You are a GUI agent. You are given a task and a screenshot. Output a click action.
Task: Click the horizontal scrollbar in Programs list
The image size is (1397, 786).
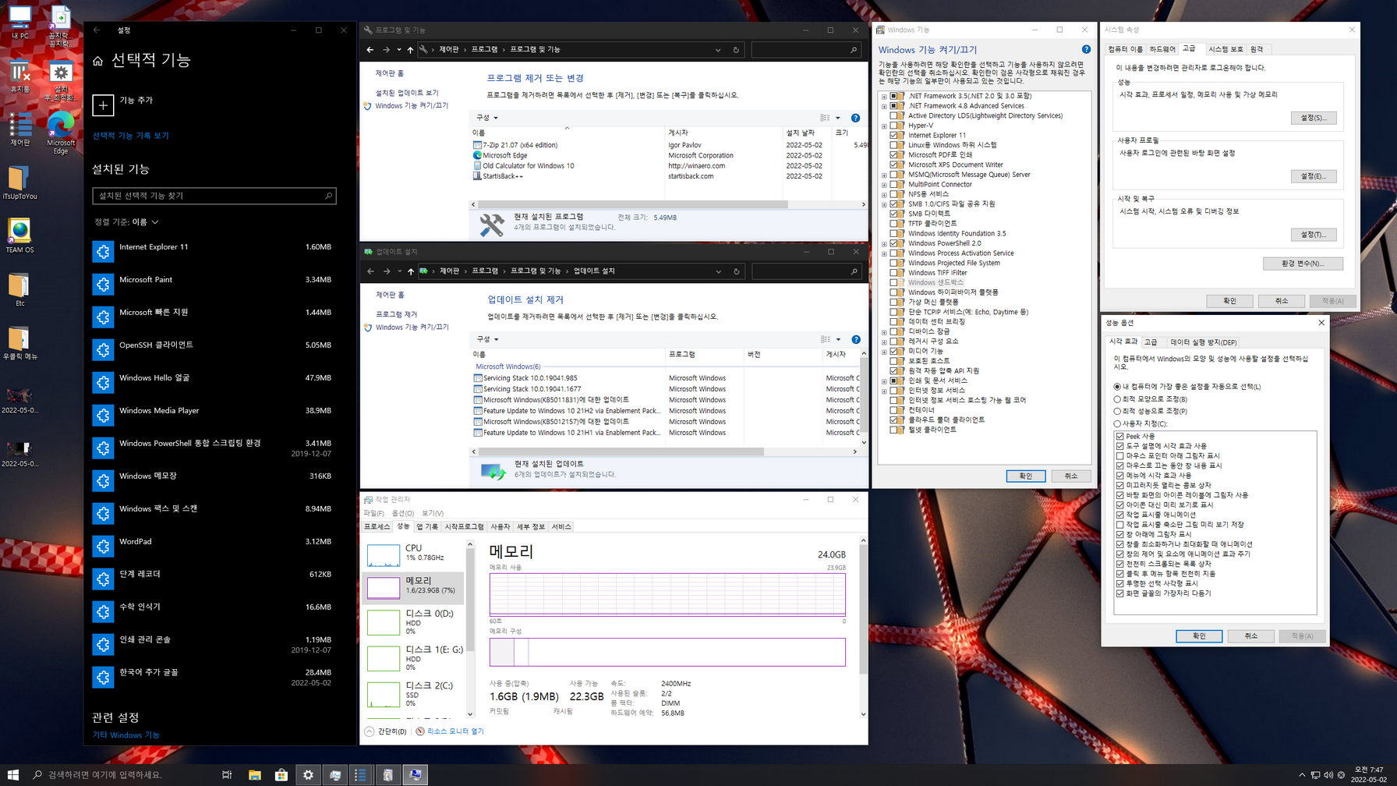click(632, 204)
